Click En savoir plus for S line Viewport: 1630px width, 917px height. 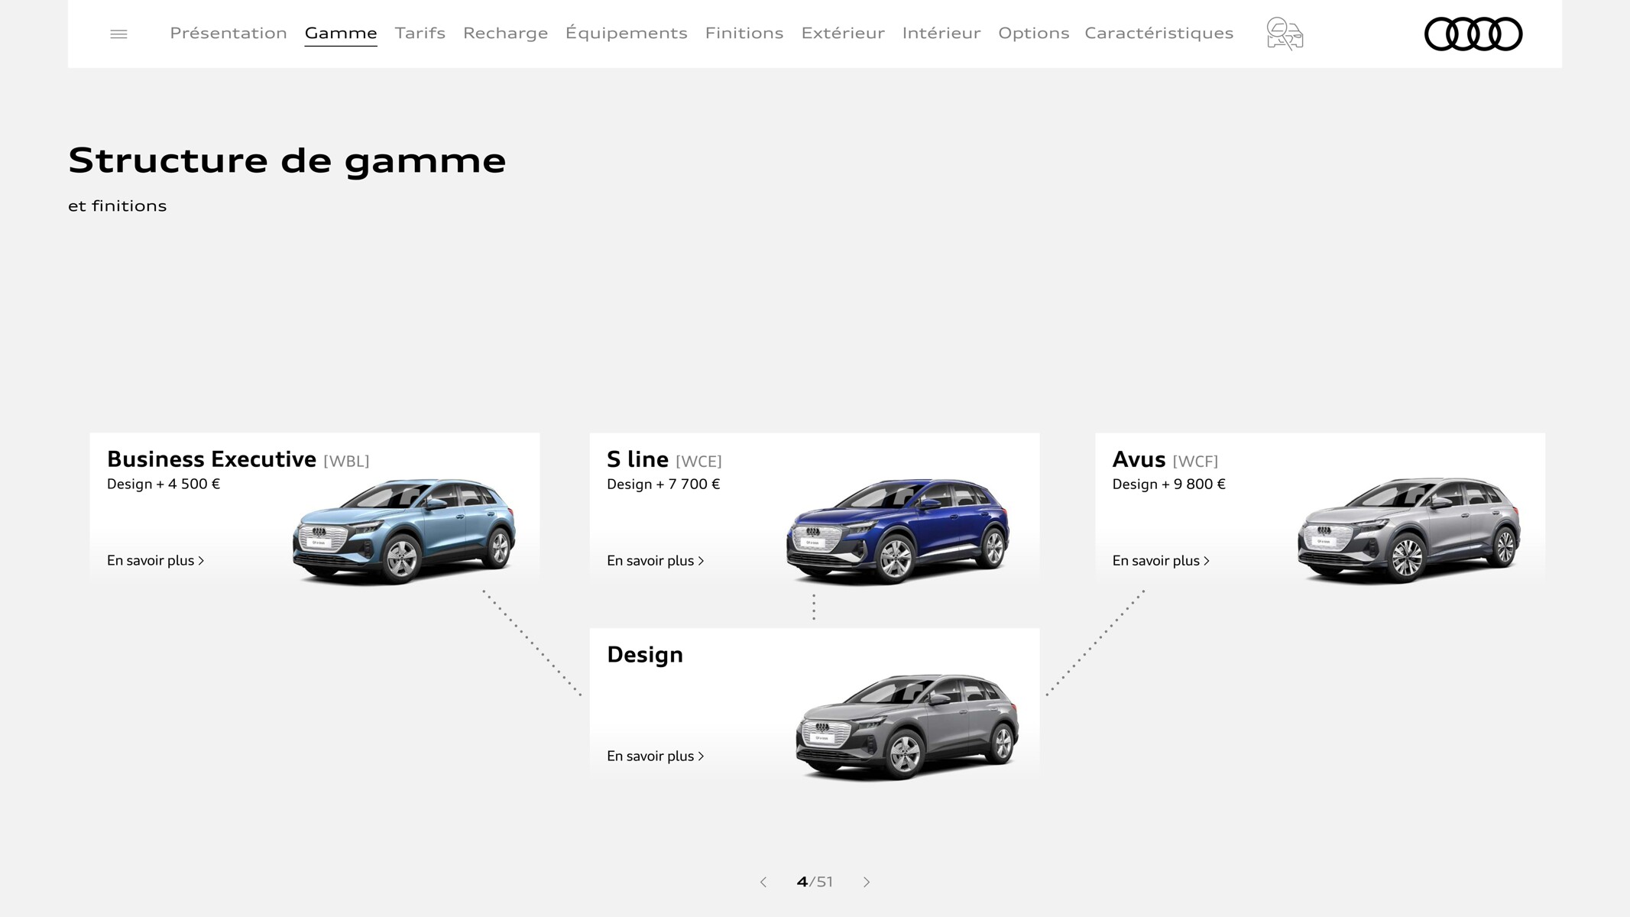[x=656, y=560]
